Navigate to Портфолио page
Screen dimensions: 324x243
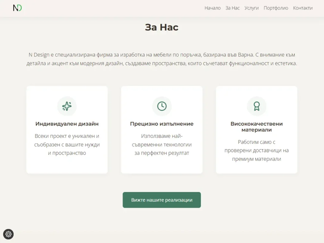[276, 8]
